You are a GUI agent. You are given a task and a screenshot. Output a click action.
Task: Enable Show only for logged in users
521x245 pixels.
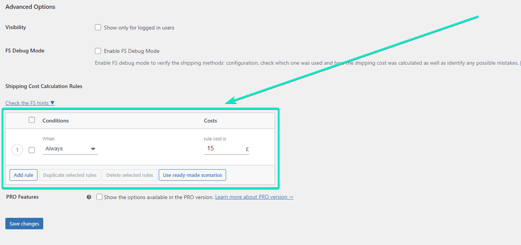pyautogui.click(x=98, y=28)
